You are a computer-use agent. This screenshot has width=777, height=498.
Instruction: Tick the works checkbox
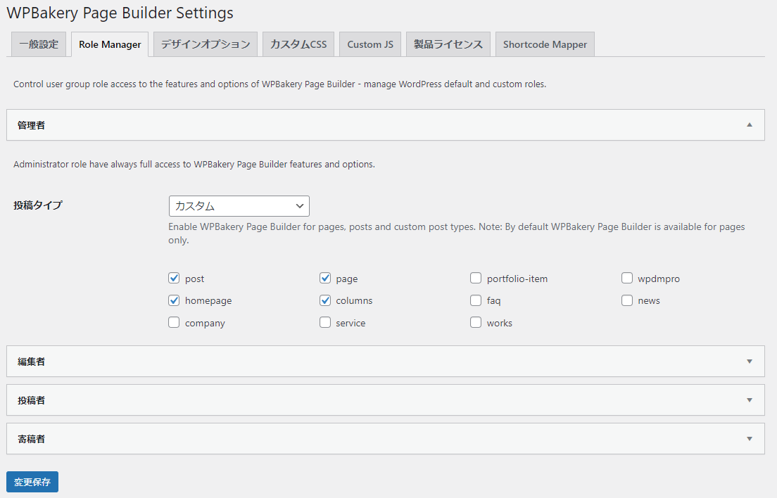[x=476, y=322]
